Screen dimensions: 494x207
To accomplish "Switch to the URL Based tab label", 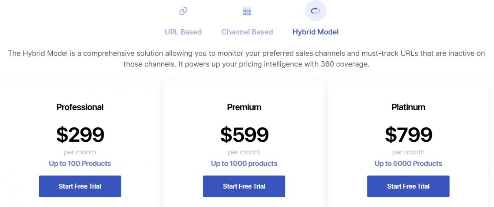I will (x=183, y=32).
